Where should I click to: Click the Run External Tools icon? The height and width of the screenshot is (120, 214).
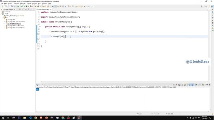coord(31,6)
